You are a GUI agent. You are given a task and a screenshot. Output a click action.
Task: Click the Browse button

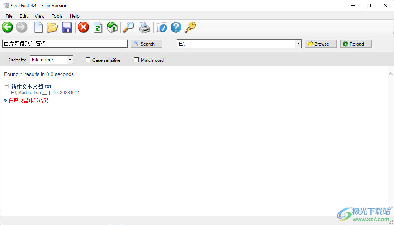pos(321,44)
